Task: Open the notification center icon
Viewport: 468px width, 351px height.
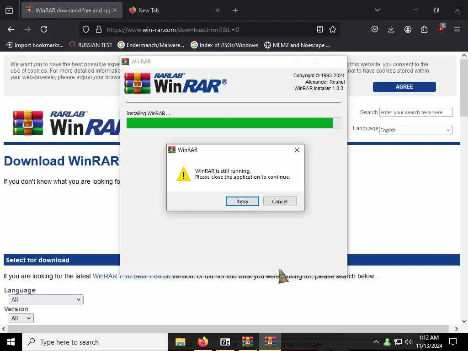Action: coord(453,342)
